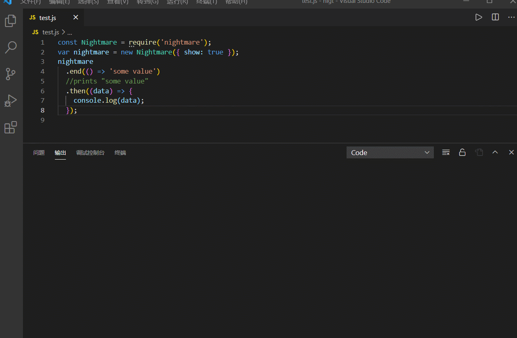Click console.log on line 7
The width and height of the screenshot is (517, 338).
click(x=95, y=101)
